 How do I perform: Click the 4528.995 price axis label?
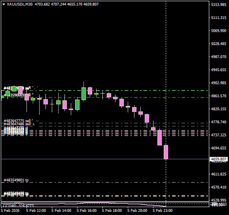pyautogui.click(x=219, y=200)
